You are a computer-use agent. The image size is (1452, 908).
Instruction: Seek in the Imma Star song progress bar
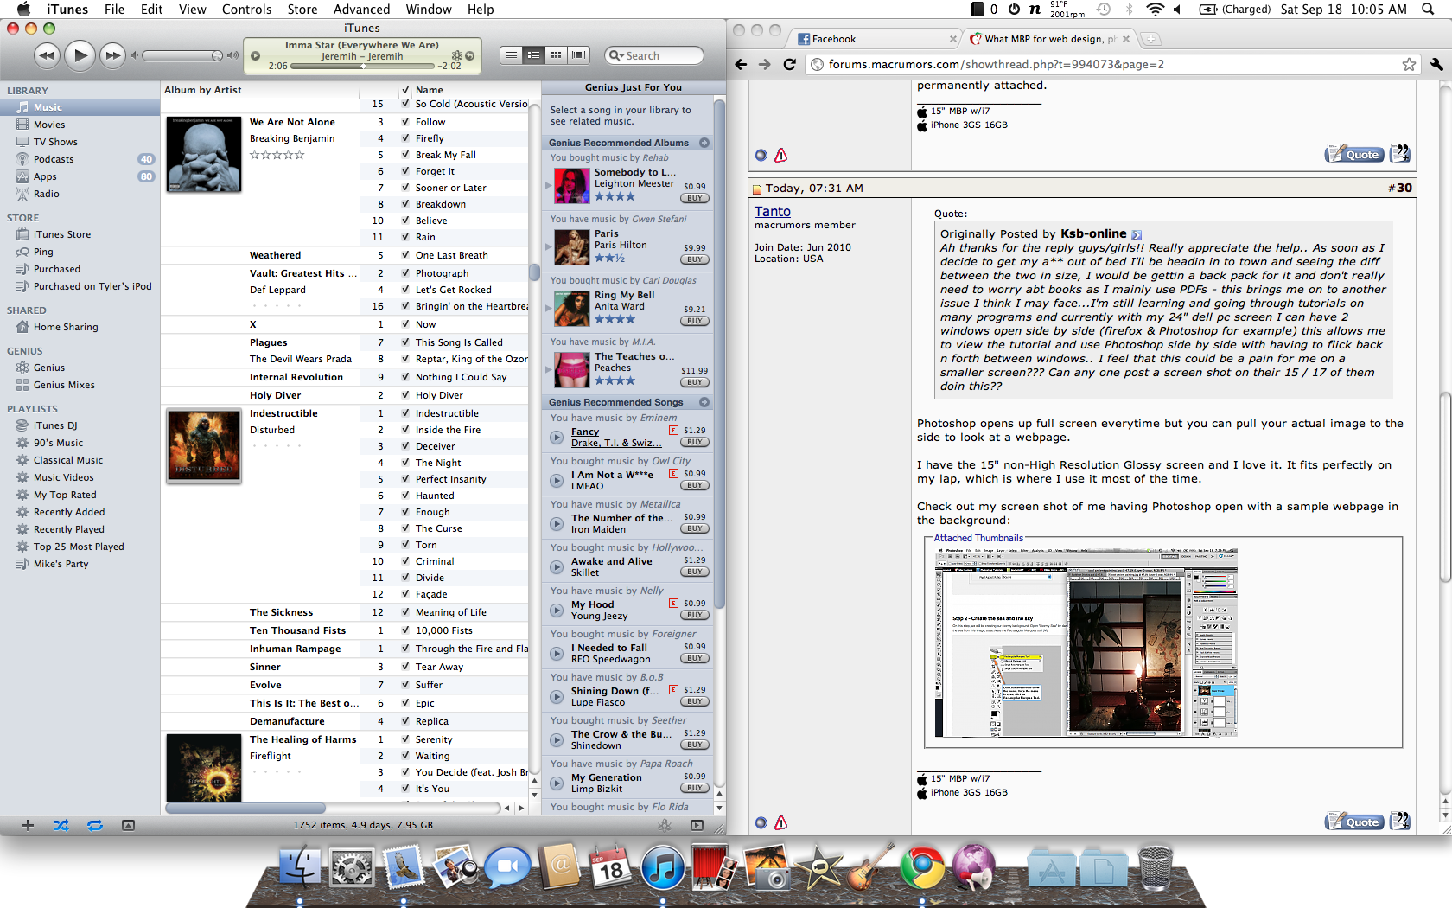point(363,66)
